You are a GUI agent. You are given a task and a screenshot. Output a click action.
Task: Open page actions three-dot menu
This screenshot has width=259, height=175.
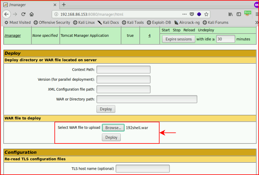click(x=184, y=14)
